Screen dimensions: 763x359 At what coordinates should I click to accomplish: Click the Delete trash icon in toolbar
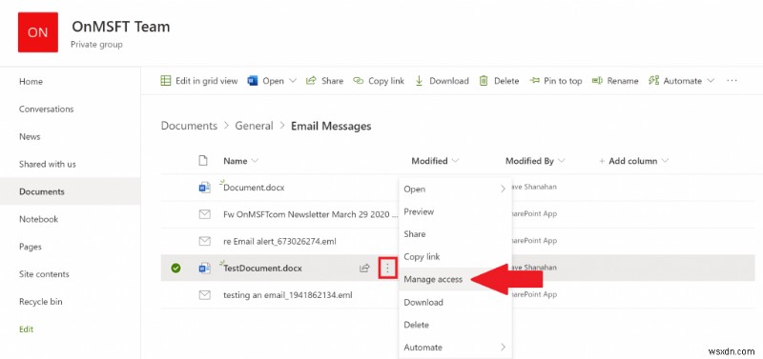[484, 81]
